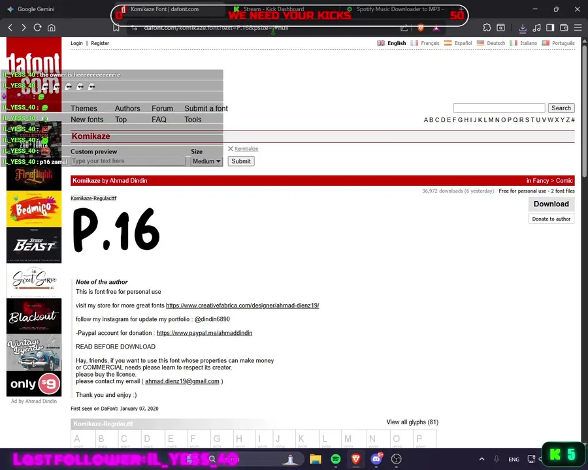Open File Explorer from the taskbar
This screenshot has height=470, width=588.
tap(316, 459)
